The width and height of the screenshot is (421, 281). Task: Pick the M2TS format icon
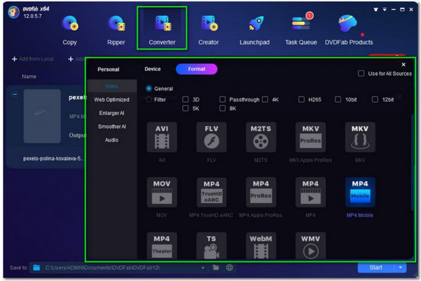(x=260, y=140)
